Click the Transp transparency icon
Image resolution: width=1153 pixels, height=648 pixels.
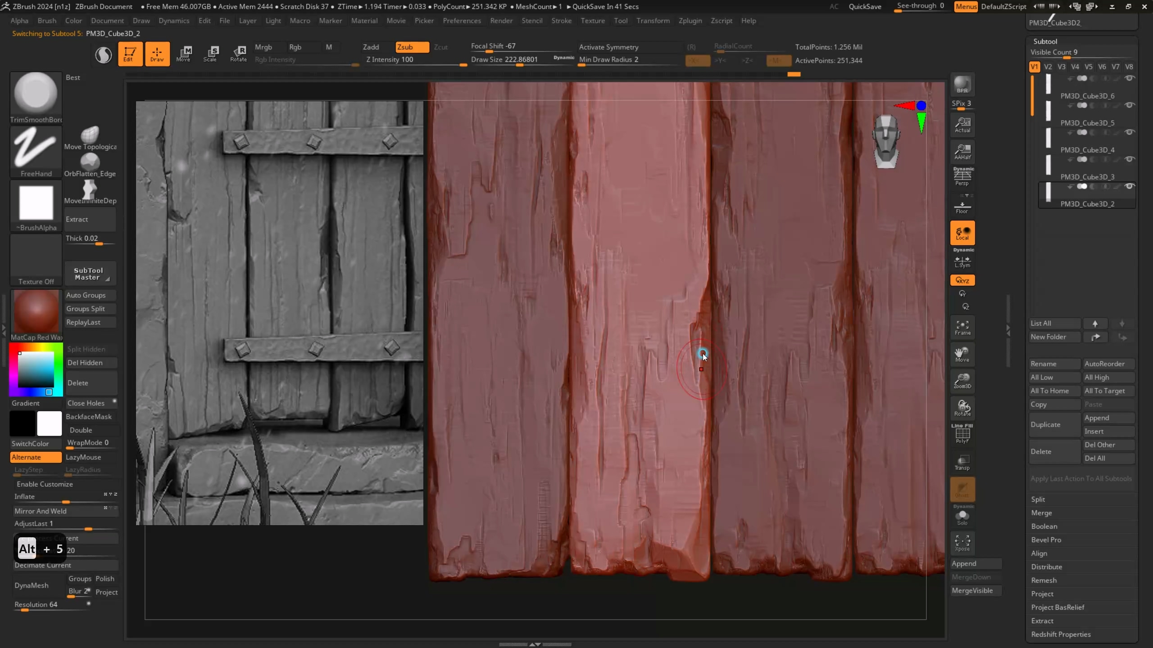tap(962, 462)
